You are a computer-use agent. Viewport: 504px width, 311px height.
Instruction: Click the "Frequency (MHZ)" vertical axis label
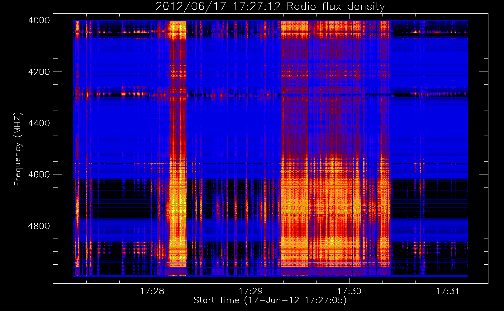coord(18,149)
